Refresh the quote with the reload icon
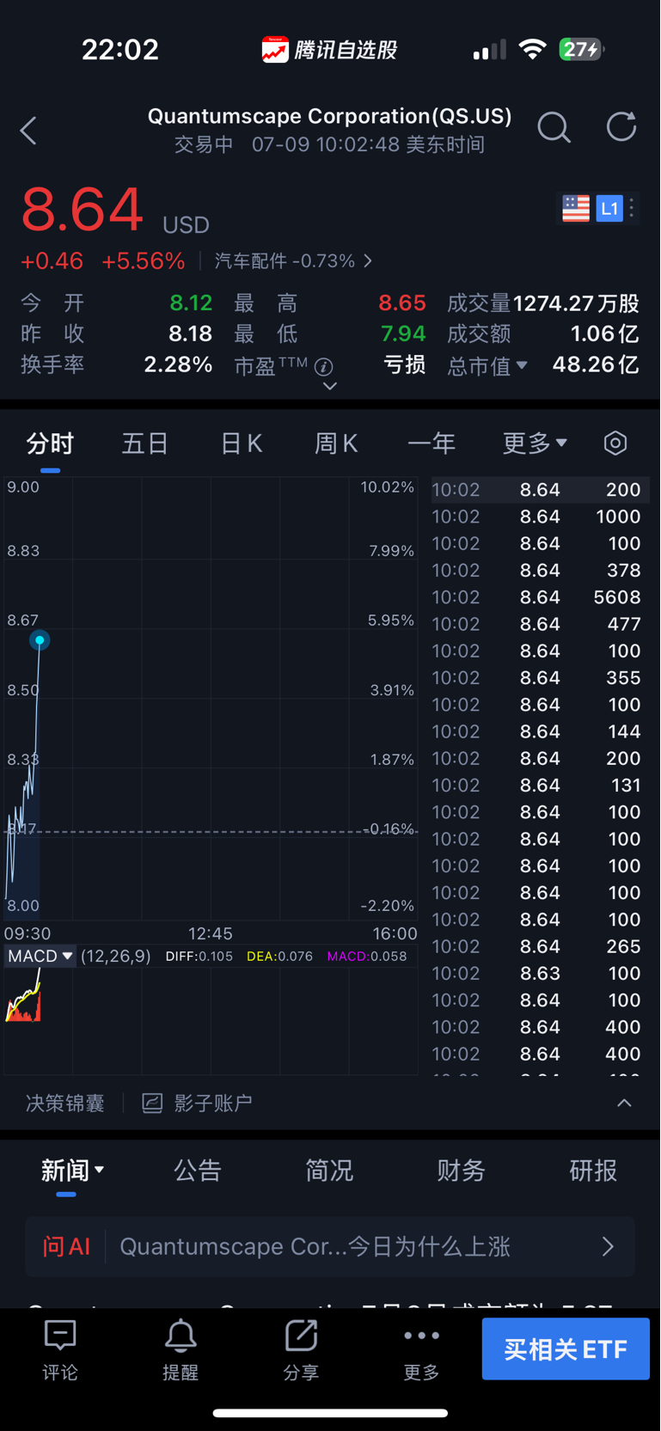The image size is (661, 1431). point(621,127)
